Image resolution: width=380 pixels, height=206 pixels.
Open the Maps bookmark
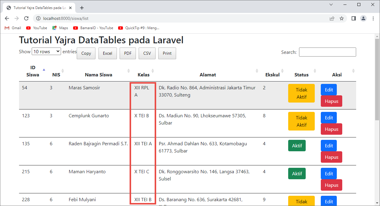click(60, 28)
